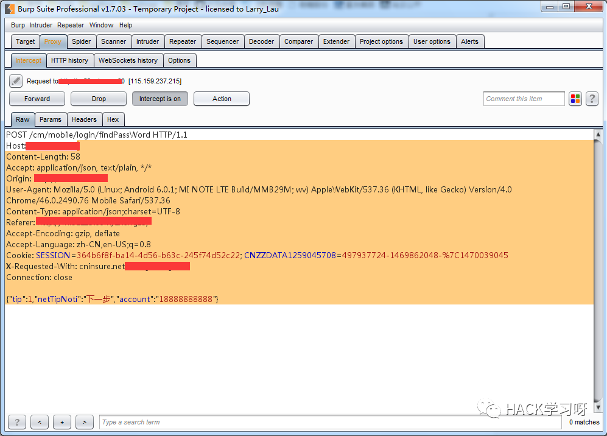This screenshot has width=607, height=436.
Task: Select the Raw message view tab
Action: pyautogui.click(x=23, y=119)
